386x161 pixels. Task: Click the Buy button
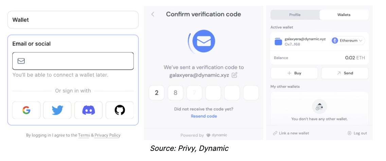(294, 73)
